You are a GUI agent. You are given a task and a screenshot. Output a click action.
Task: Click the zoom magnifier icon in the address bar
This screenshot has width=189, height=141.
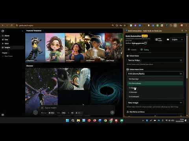click(x=113, y=25)
